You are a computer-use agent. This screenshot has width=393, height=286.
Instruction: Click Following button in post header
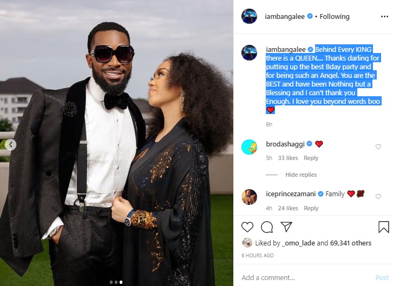click(335, 16)
